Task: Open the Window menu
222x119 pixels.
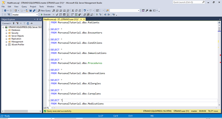Action: (x=51, y=7)
